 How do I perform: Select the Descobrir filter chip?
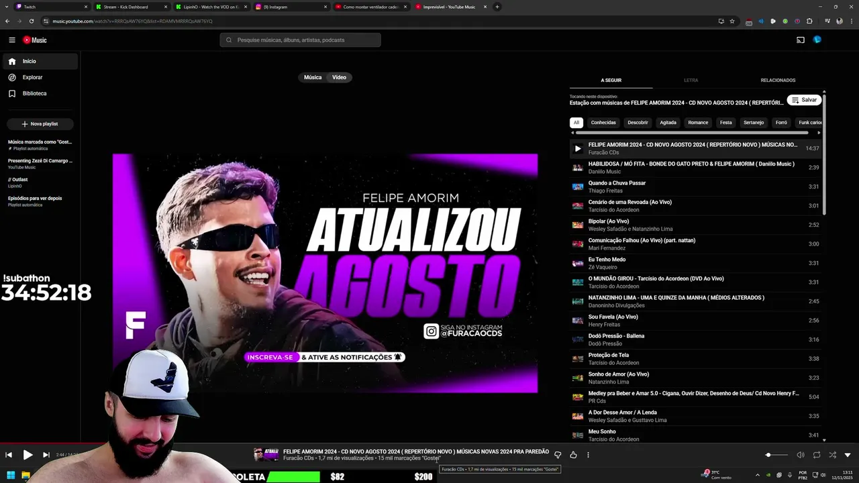click(x=638, y=123)
